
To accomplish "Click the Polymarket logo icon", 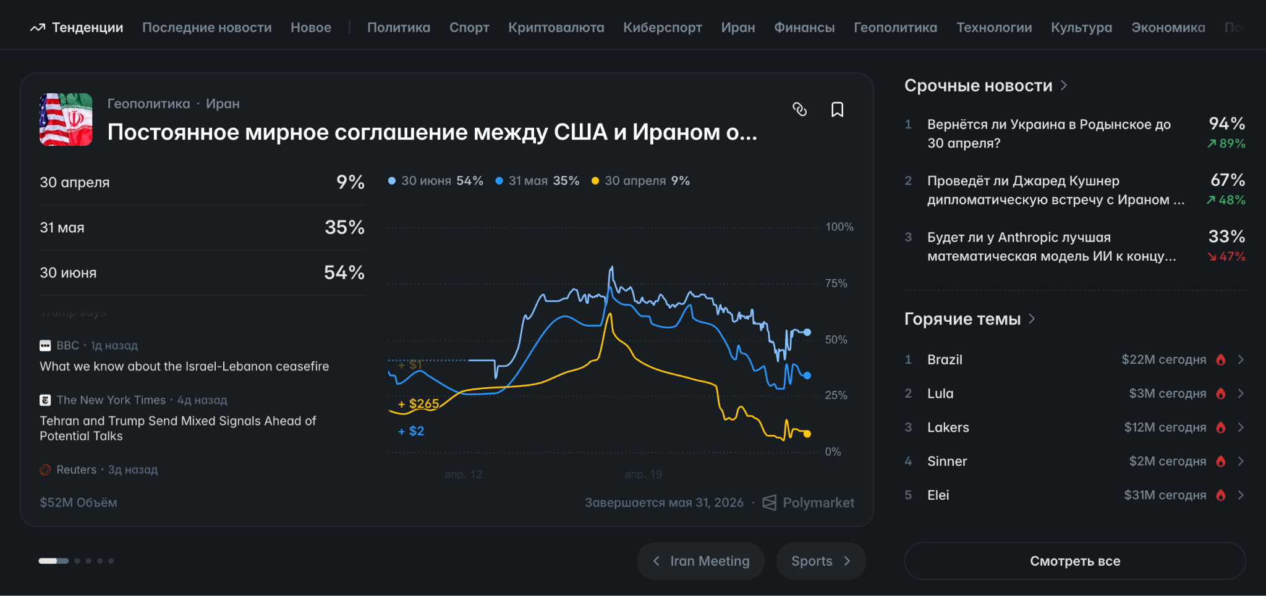I will point(769,503).
